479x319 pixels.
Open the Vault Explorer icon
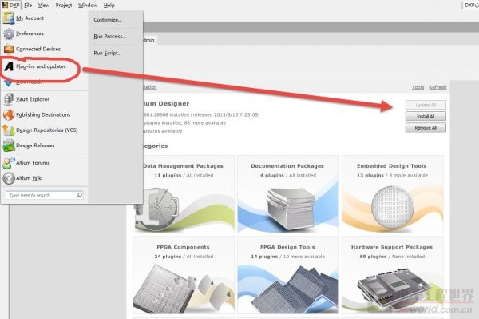(x=9, y=99)
